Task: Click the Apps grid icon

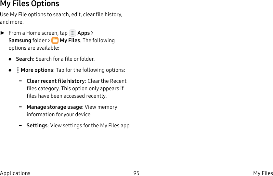Action: tap(72, 33)
